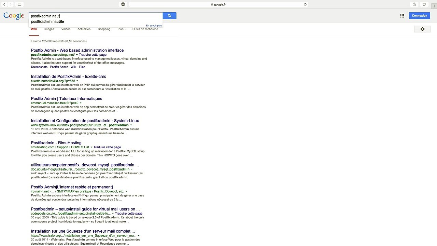Click the Google search input field
The width and height of the screenshot is (437, 246).
point(96,16)
